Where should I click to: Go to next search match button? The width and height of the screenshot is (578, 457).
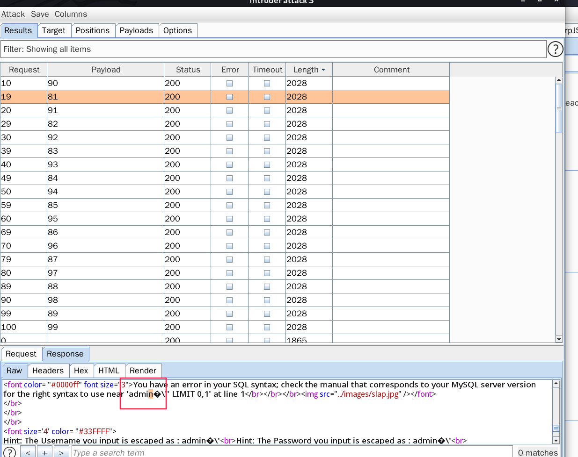[61, 452]
